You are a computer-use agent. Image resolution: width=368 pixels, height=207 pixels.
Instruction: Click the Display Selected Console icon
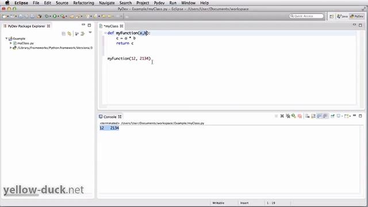[339, 116]
